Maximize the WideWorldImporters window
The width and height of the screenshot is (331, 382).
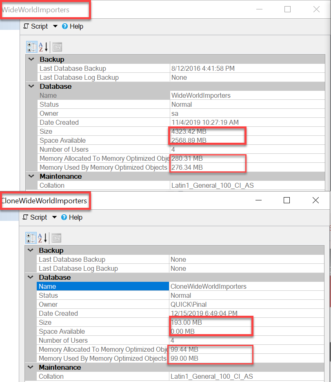[x=287, y=9]
